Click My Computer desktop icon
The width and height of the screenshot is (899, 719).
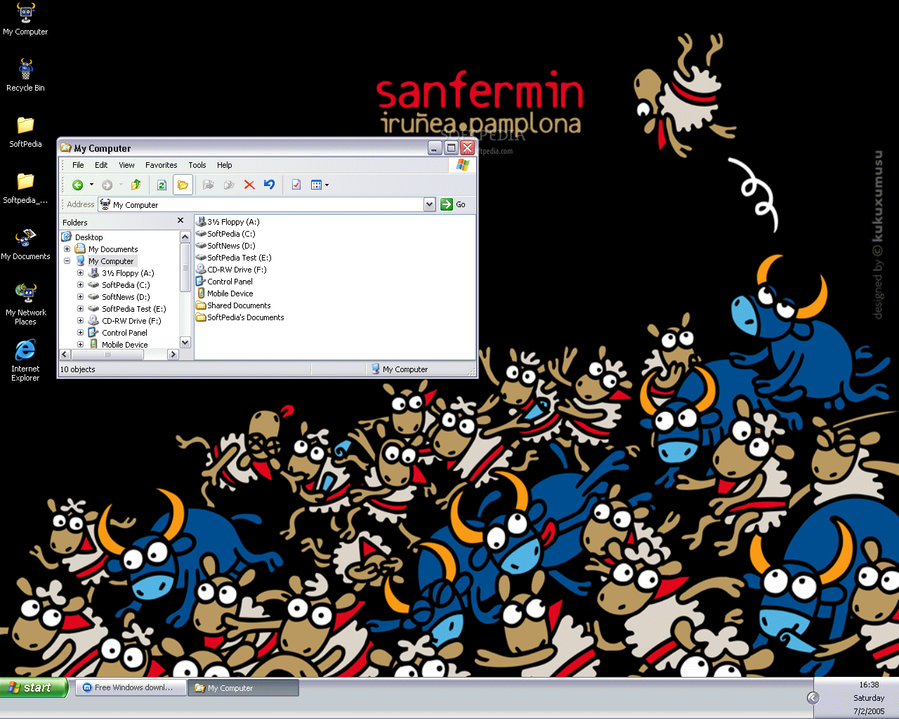pyautogui.click(x=25, y=20)
